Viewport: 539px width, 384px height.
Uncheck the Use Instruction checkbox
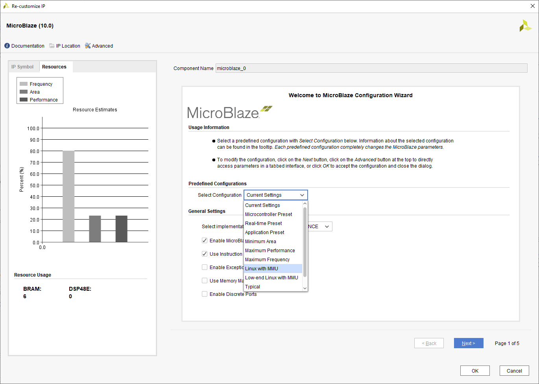coord(205,254)
